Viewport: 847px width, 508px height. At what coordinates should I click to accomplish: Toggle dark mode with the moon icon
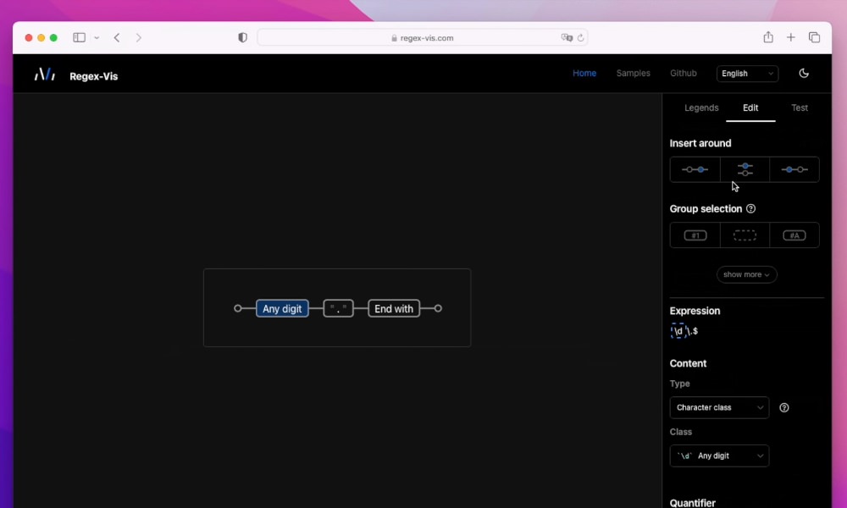pos(804,73)
